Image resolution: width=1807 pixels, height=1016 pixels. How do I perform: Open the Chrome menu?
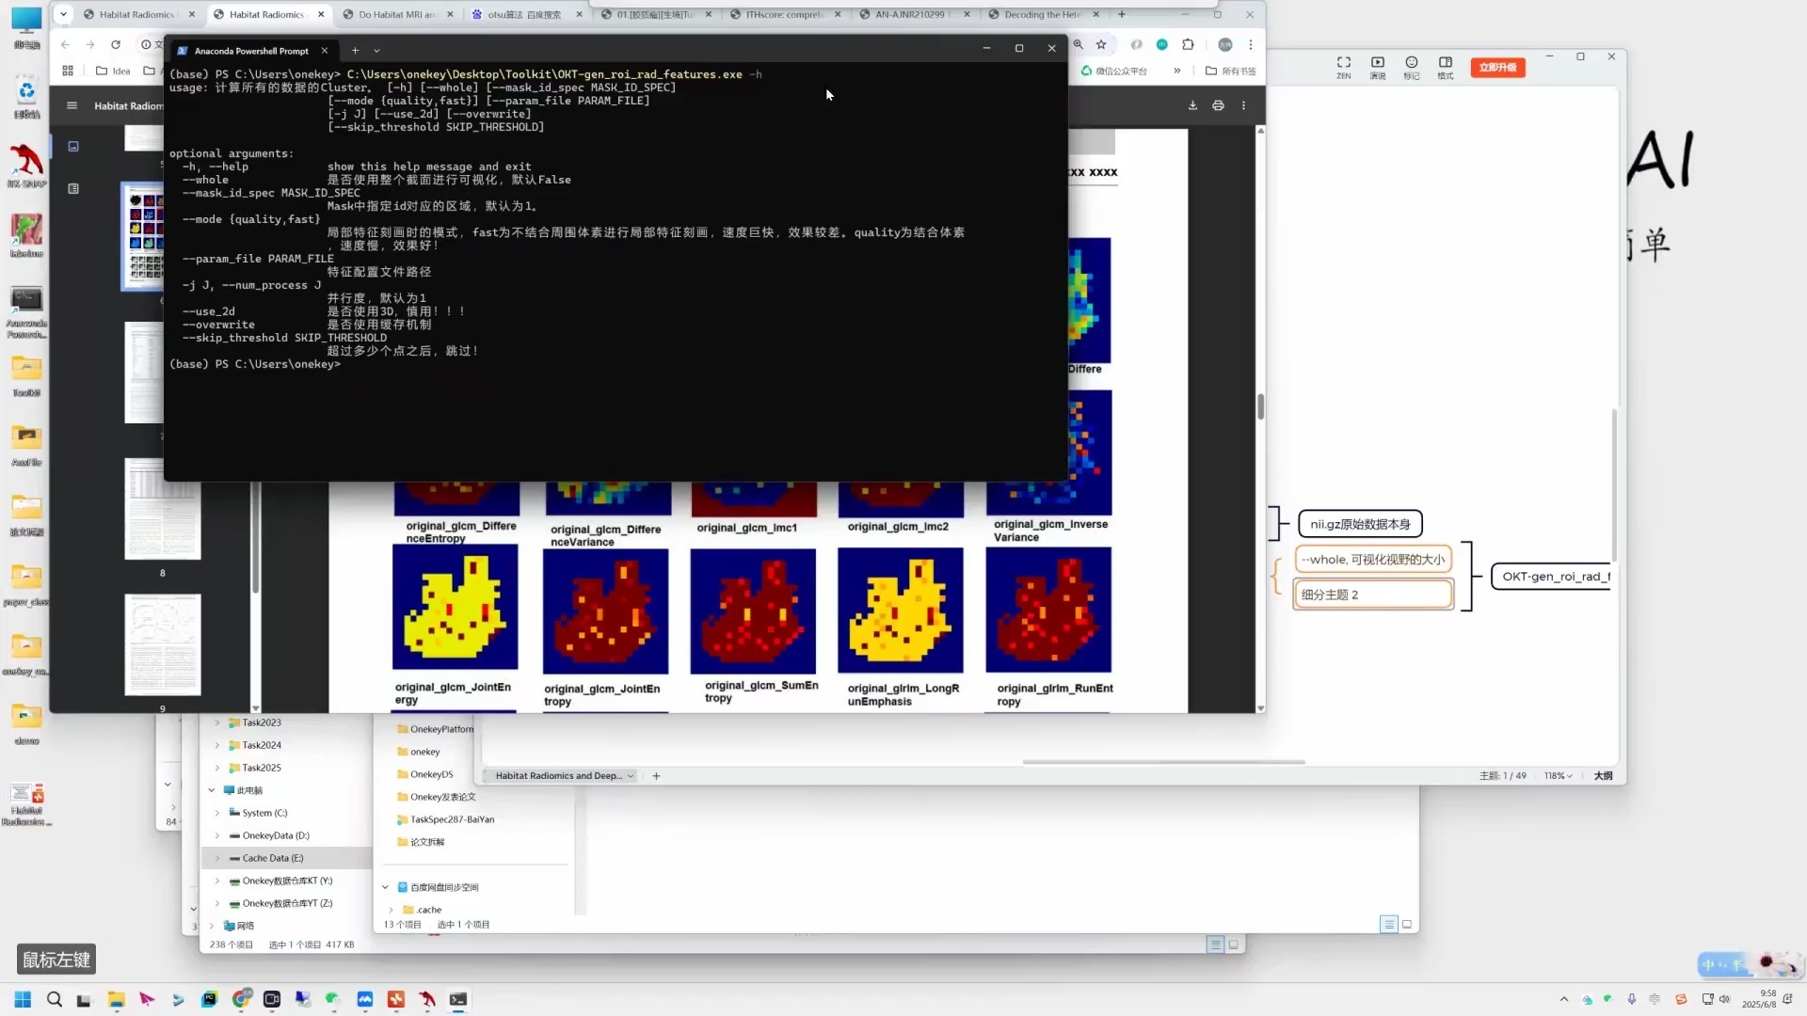click(x=1251, y=44)
